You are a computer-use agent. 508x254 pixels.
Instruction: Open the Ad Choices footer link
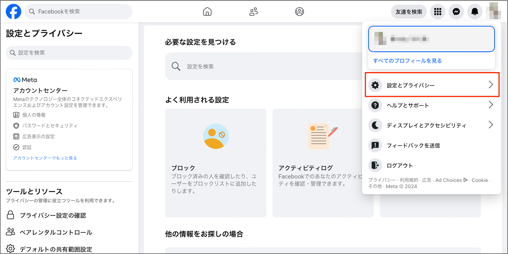(x=451, y=180)
